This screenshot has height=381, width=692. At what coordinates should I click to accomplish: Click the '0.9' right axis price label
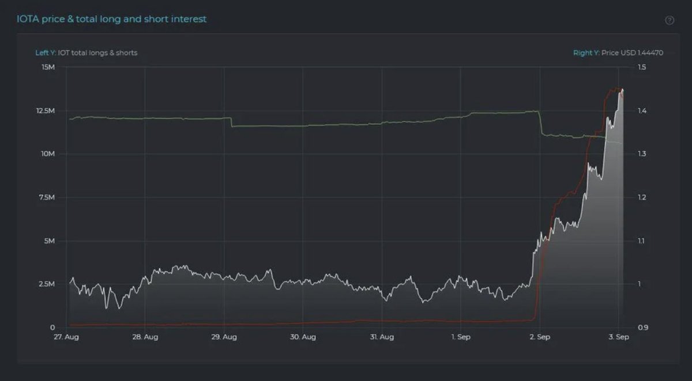(x=642, y=327)
